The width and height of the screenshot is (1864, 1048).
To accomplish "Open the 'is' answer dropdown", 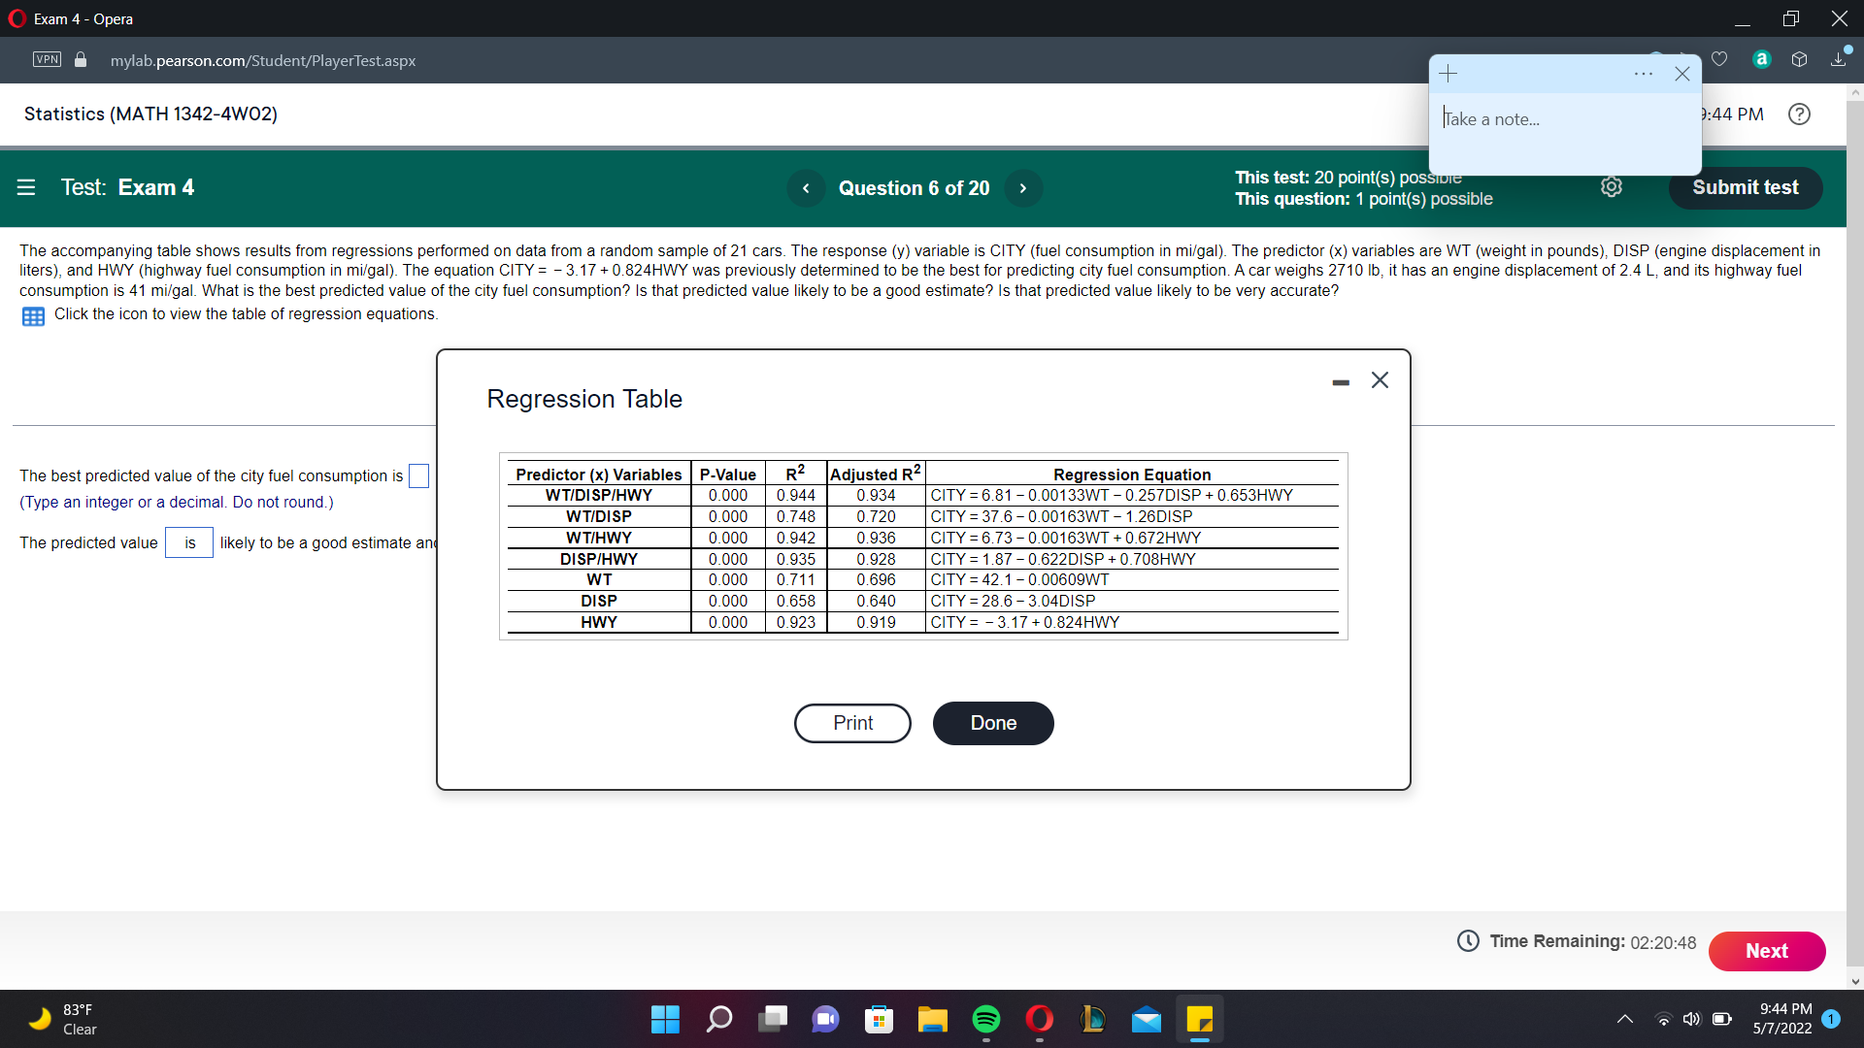I will 189,542.
